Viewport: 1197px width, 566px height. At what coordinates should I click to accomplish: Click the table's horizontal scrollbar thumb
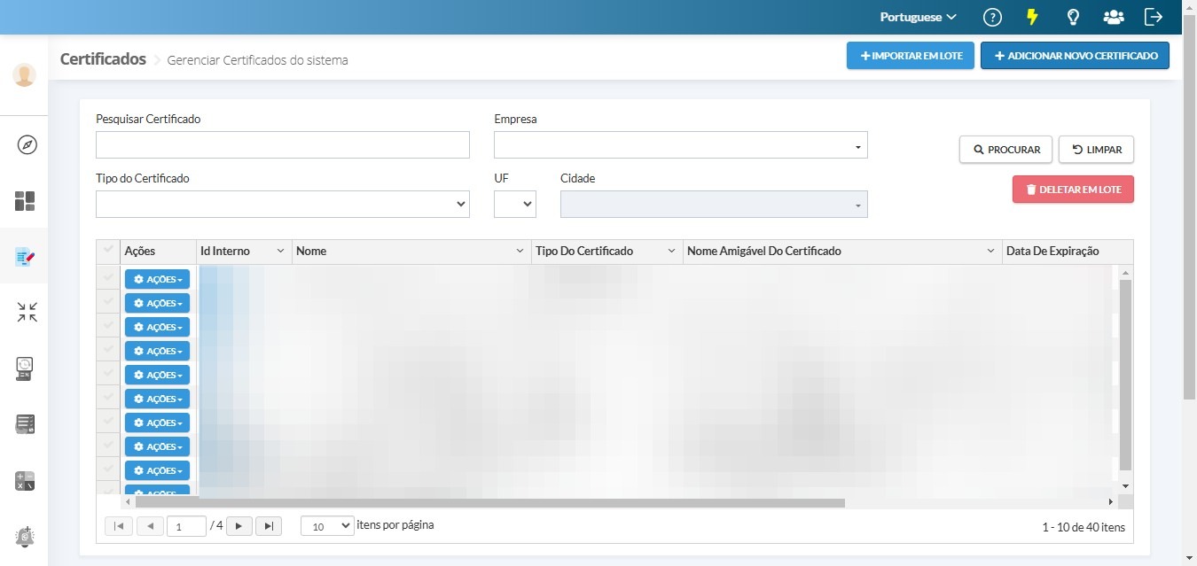pos(490,502)
